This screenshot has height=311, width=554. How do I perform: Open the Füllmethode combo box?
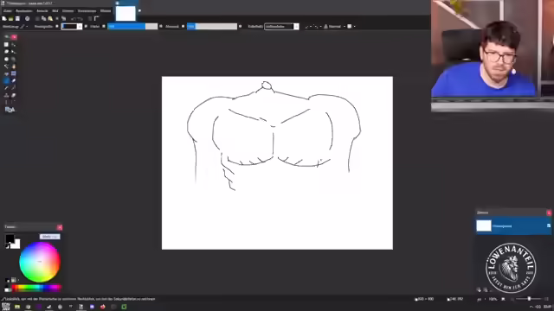[x=281, y=27]
